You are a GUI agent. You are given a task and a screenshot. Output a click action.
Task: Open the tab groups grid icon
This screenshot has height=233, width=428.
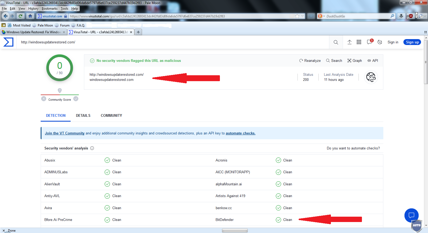tap(425, 32)
